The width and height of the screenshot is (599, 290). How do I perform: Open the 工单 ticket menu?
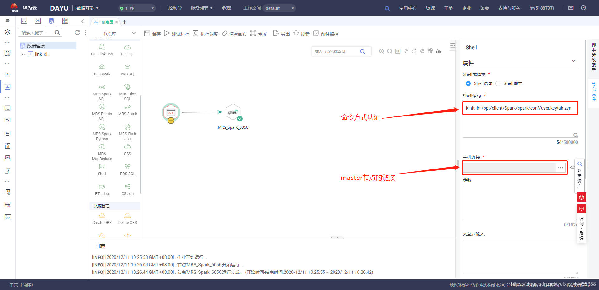coord(448,8)
